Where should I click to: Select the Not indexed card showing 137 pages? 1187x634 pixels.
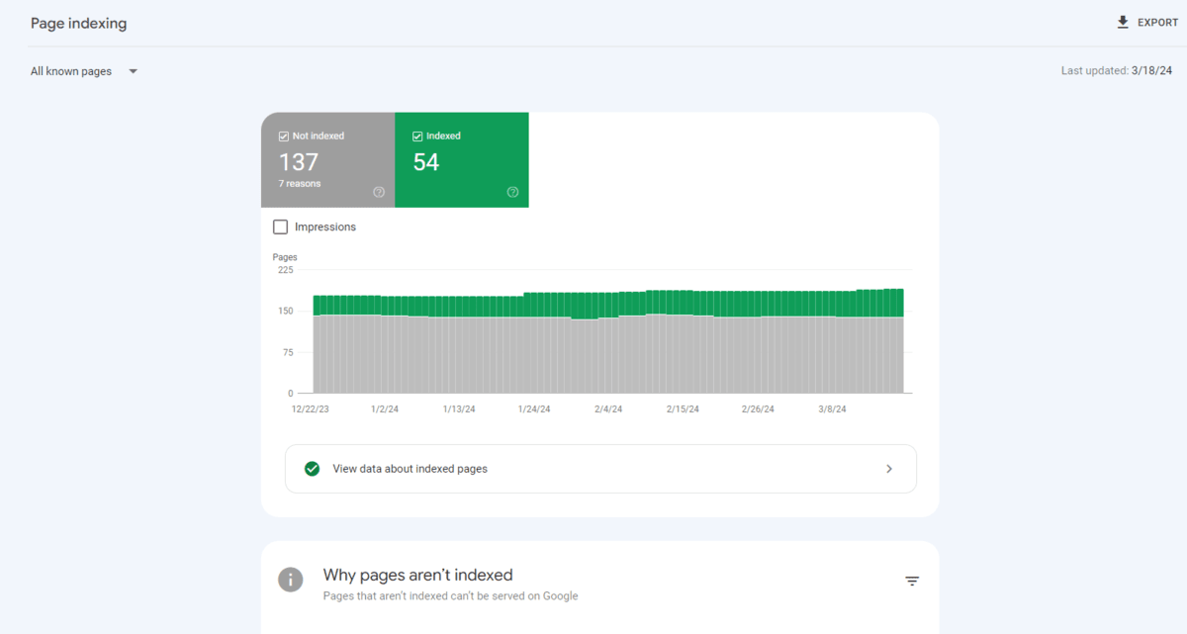(327, 159)
